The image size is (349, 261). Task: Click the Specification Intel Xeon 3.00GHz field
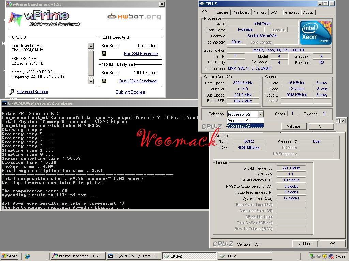[x=279, y=50]
